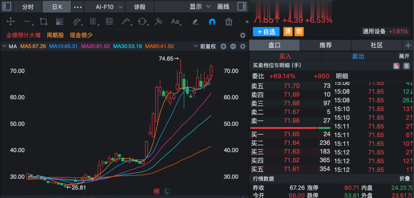Toggle the 画线 drawing tools button
The image size is (414, 198).
(223, 7)
